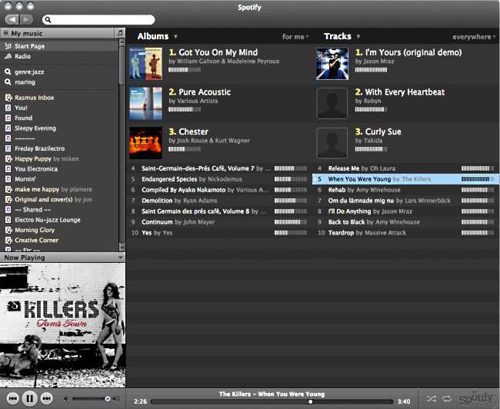Image resolution: width=500 pixels, height=409 pixels.
Task: Open the Tracks dropdown arrow
Action: (x=358, y=37)
